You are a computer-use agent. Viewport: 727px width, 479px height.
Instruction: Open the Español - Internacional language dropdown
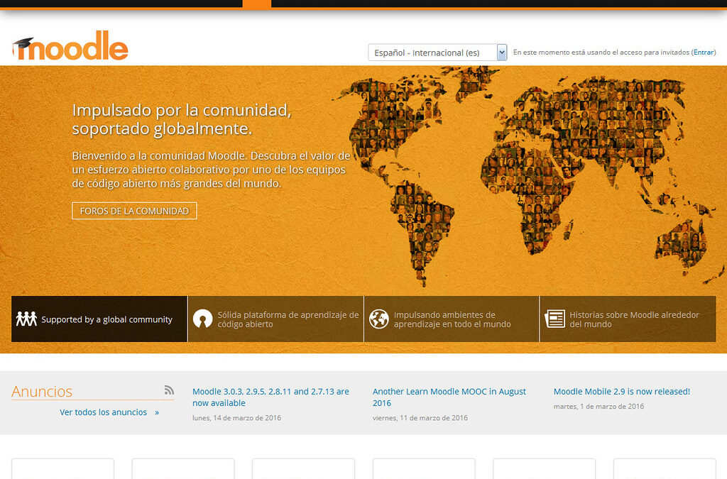pyautogui.click(x=437, y=53)
